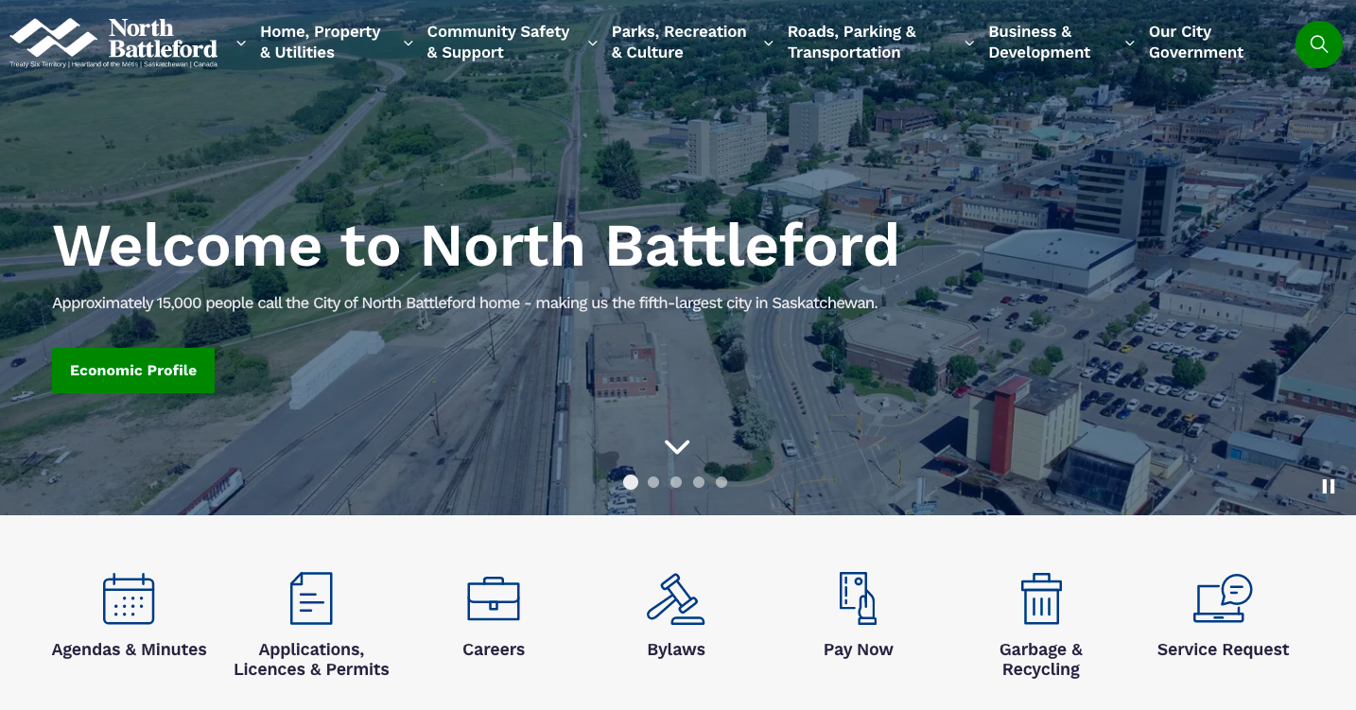Open the Home, Property & Utilities menu
This screenshot has width=1356, height=710.
tap(321, 43)
